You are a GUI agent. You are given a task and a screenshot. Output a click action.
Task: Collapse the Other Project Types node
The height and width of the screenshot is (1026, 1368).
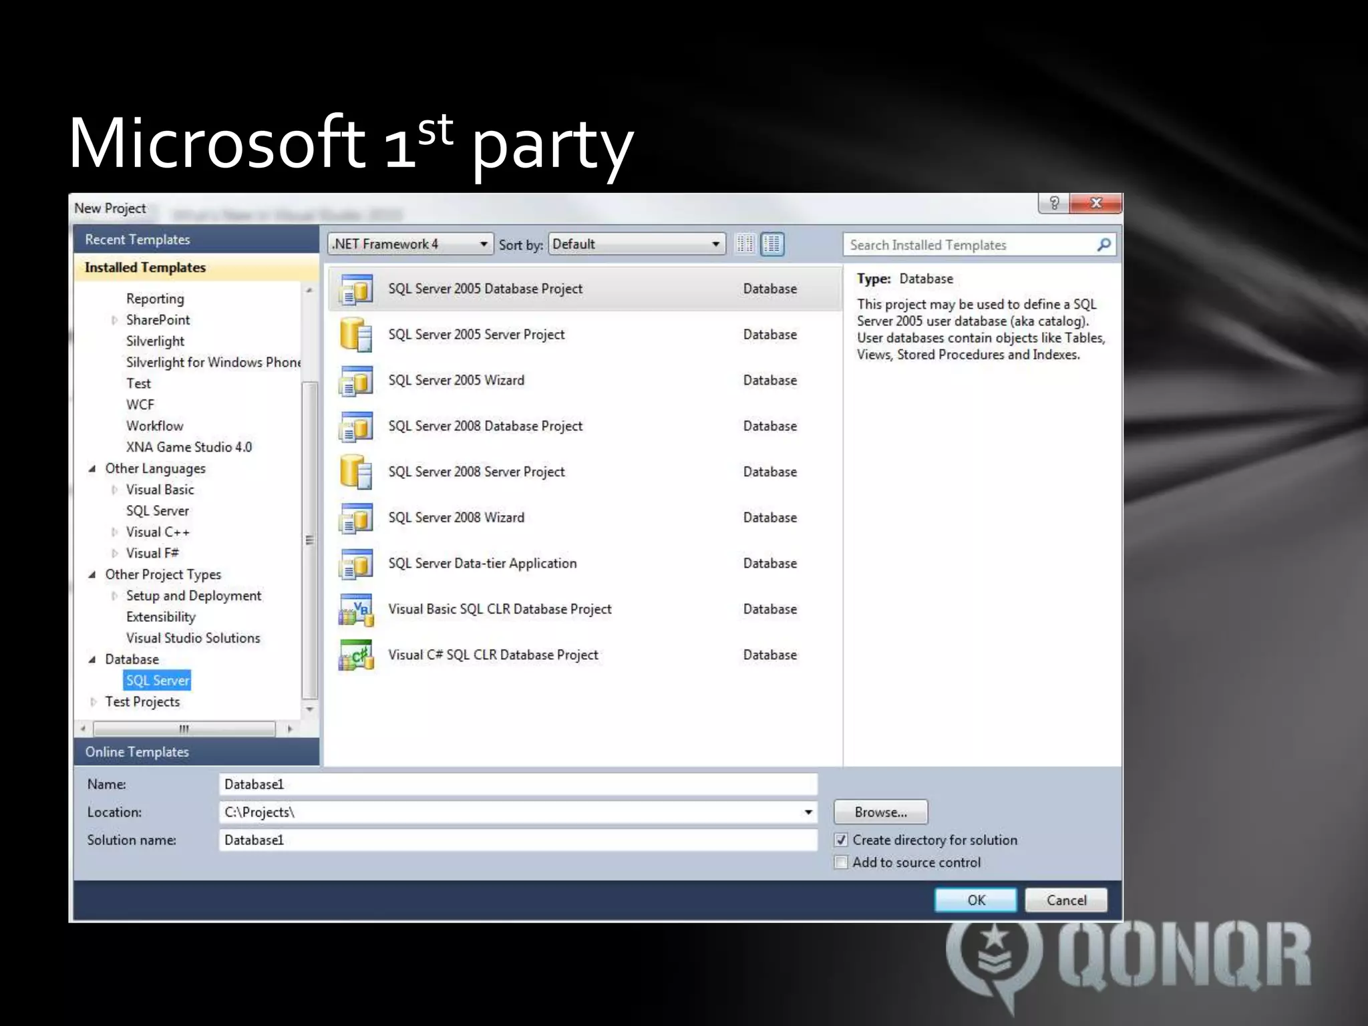point(92,575)
